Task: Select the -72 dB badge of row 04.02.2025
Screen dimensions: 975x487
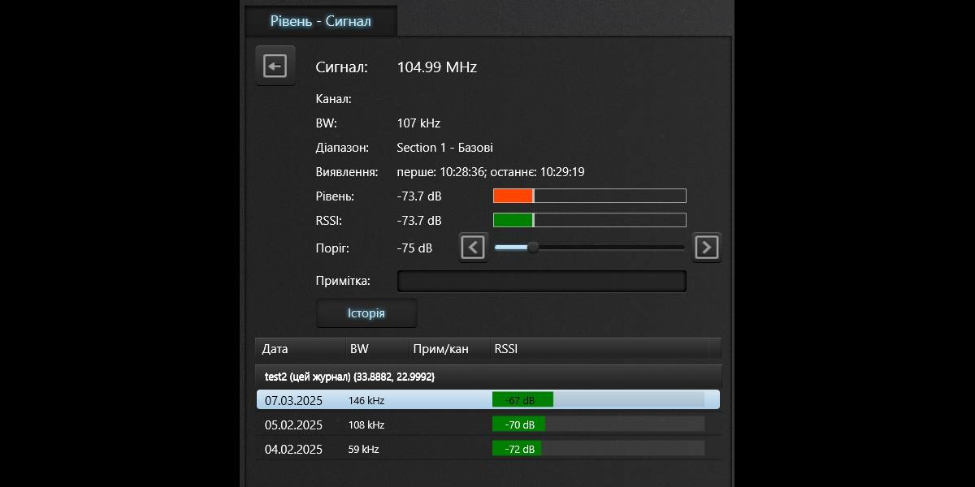Action: click(x=517, y=448)
